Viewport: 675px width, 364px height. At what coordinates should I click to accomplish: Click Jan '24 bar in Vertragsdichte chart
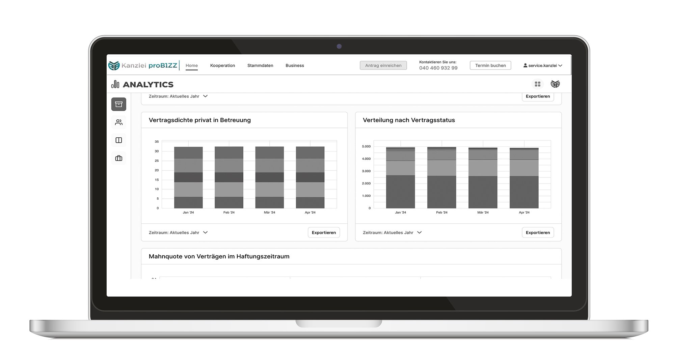188,177
